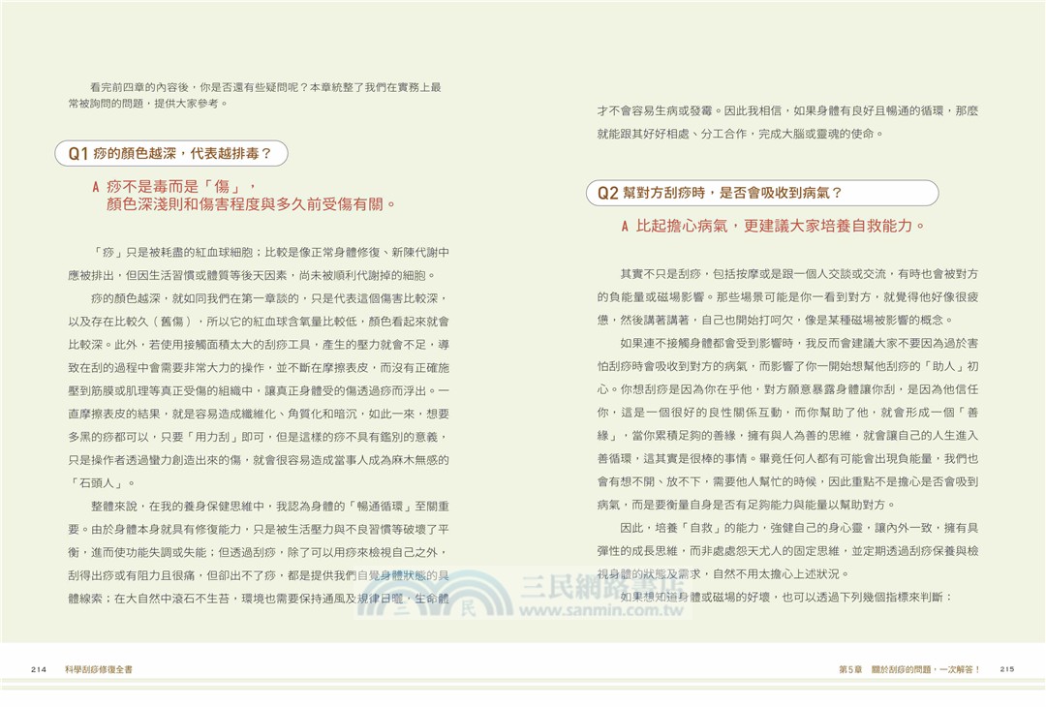Click the line starting 才不會容易生病或發霉
Viewport: 1046px width, 708px height.
coord(787,110)
